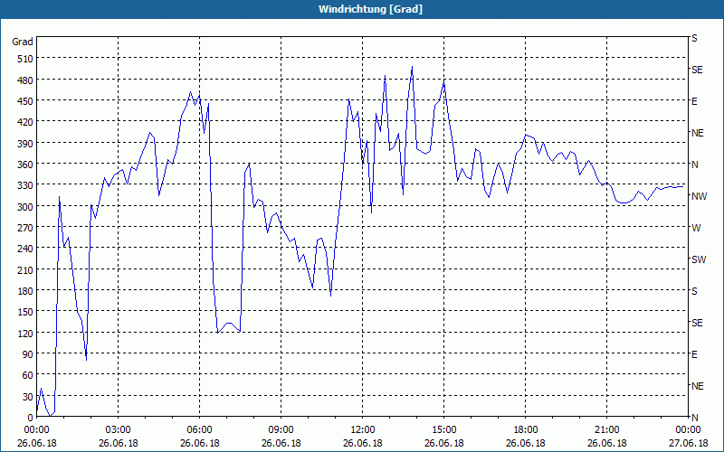Click the 27.06.18 date label

point(688,443)
